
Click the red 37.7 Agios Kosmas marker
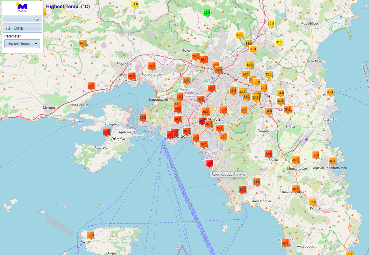click(210, 163)
